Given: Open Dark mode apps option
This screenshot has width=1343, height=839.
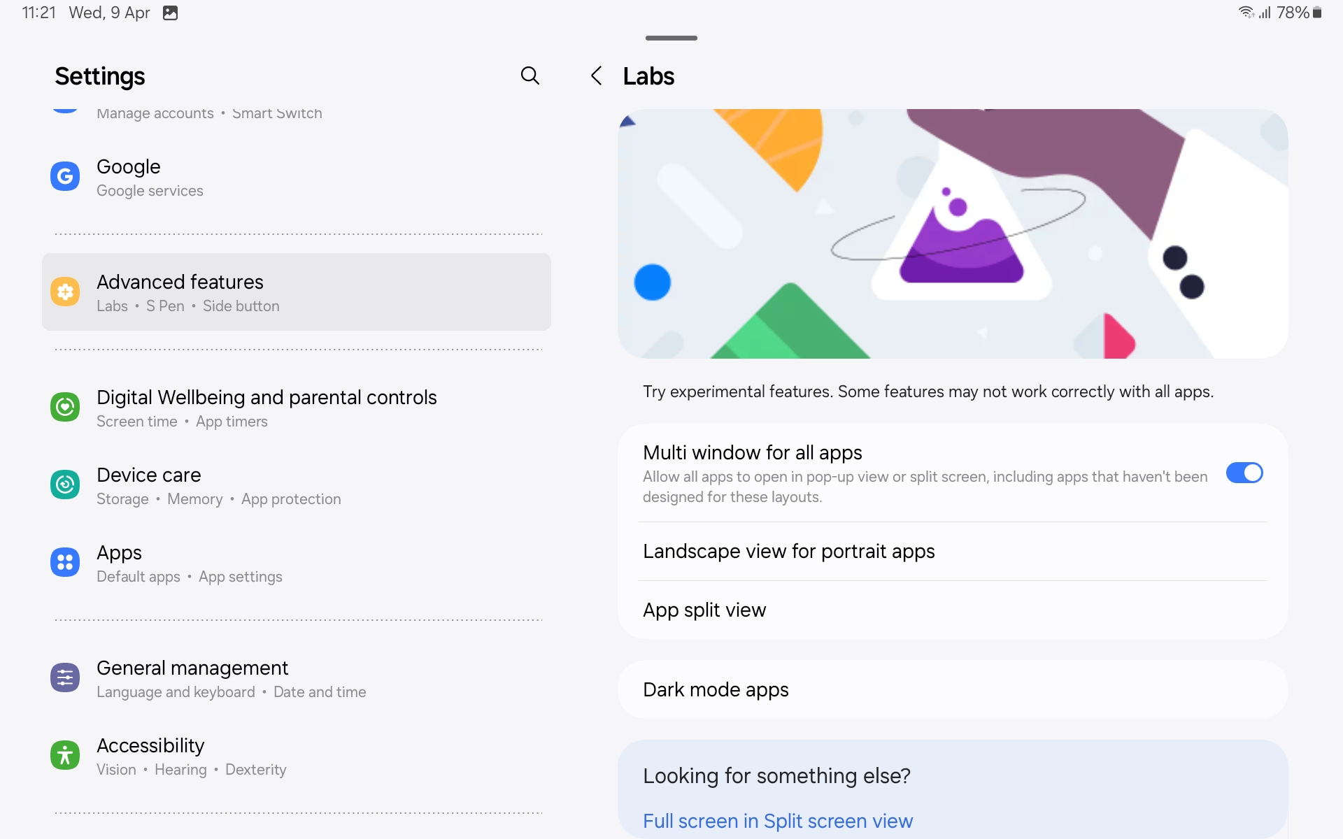Looking at the screenshot, I should click(716, 690).
